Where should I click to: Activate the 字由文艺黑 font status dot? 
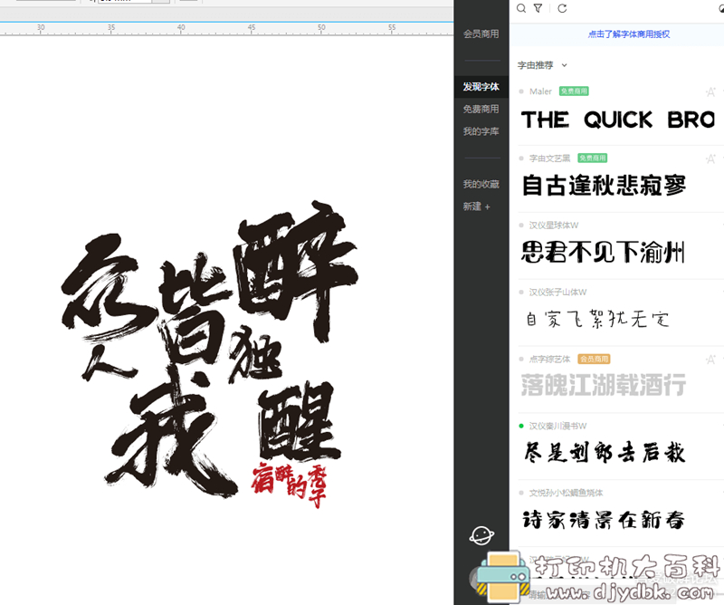[x=521, y=158]
